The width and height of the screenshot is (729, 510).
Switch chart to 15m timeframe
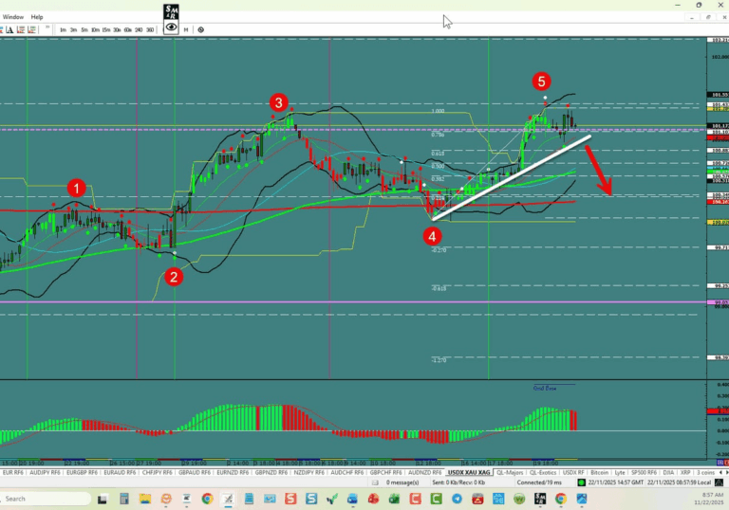[106, 29]
